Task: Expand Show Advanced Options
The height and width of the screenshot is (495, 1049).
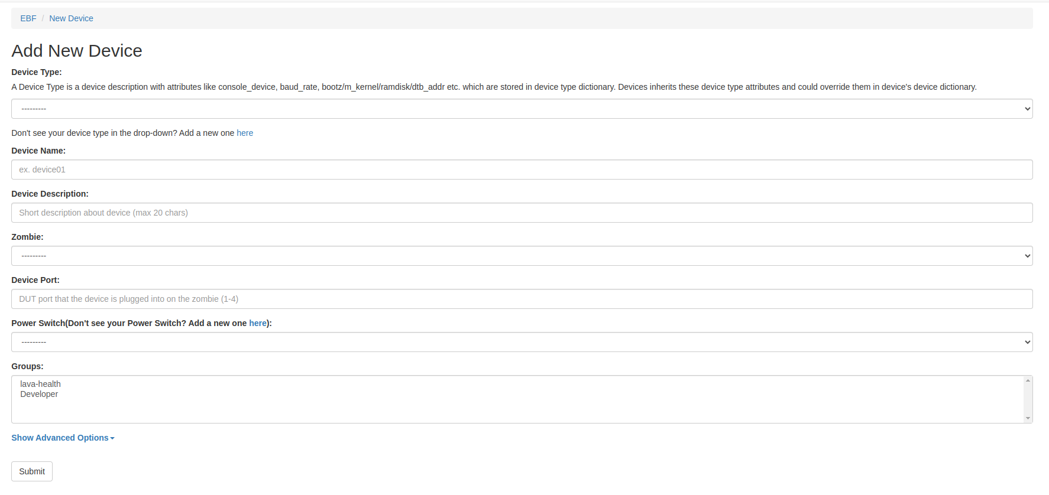Action: click(63, 438)
